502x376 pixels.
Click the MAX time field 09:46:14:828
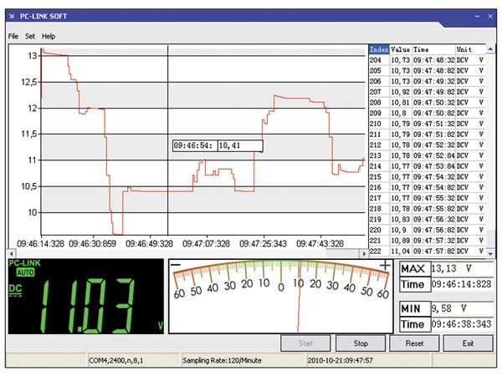point(462,284)
